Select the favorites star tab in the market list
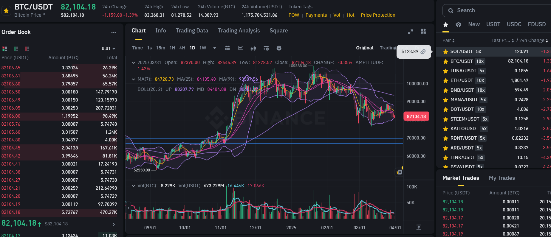551x237 pixels. click(446, 24)
